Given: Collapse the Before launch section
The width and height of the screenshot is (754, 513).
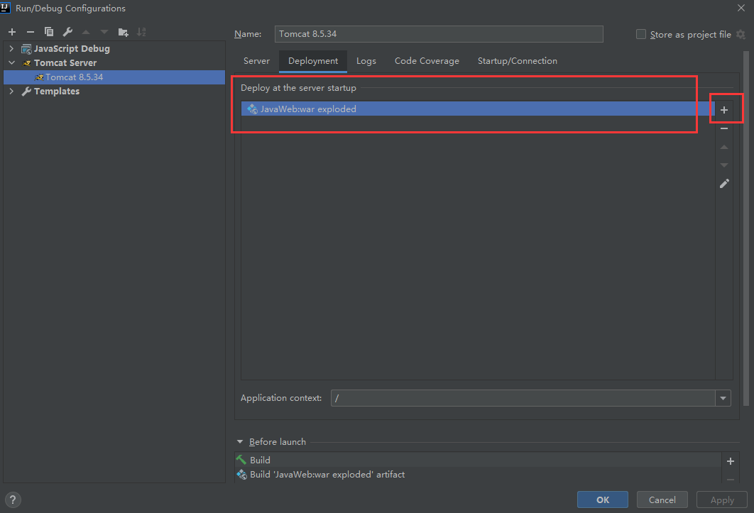Looking at the screenshot, I should coord(240,442).
